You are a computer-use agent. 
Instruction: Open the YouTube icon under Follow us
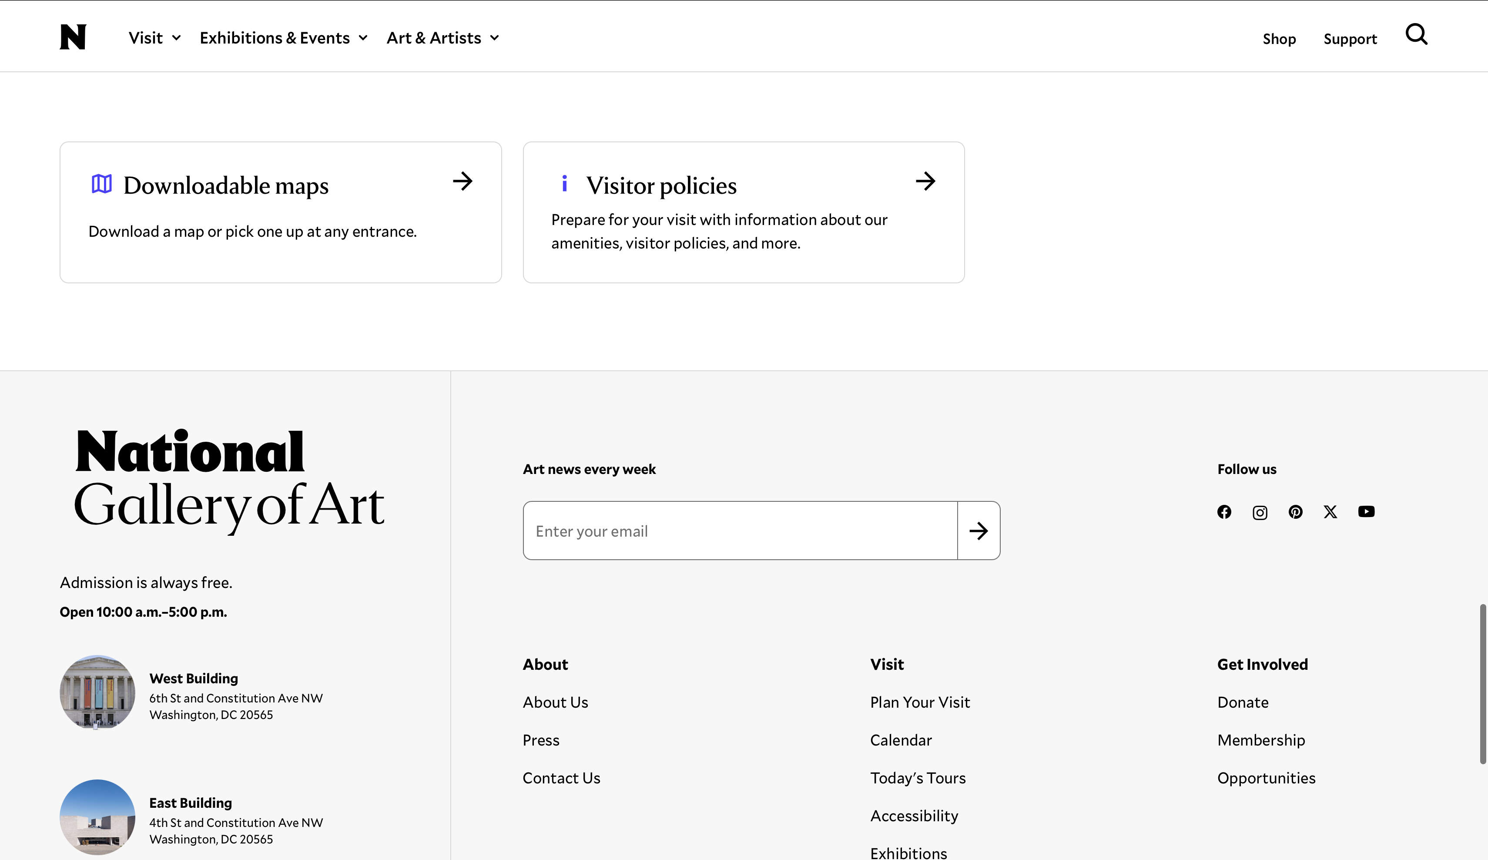1366,511
